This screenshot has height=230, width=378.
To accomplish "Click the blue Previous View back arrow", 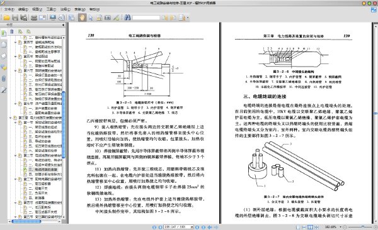I will (210, 227).
